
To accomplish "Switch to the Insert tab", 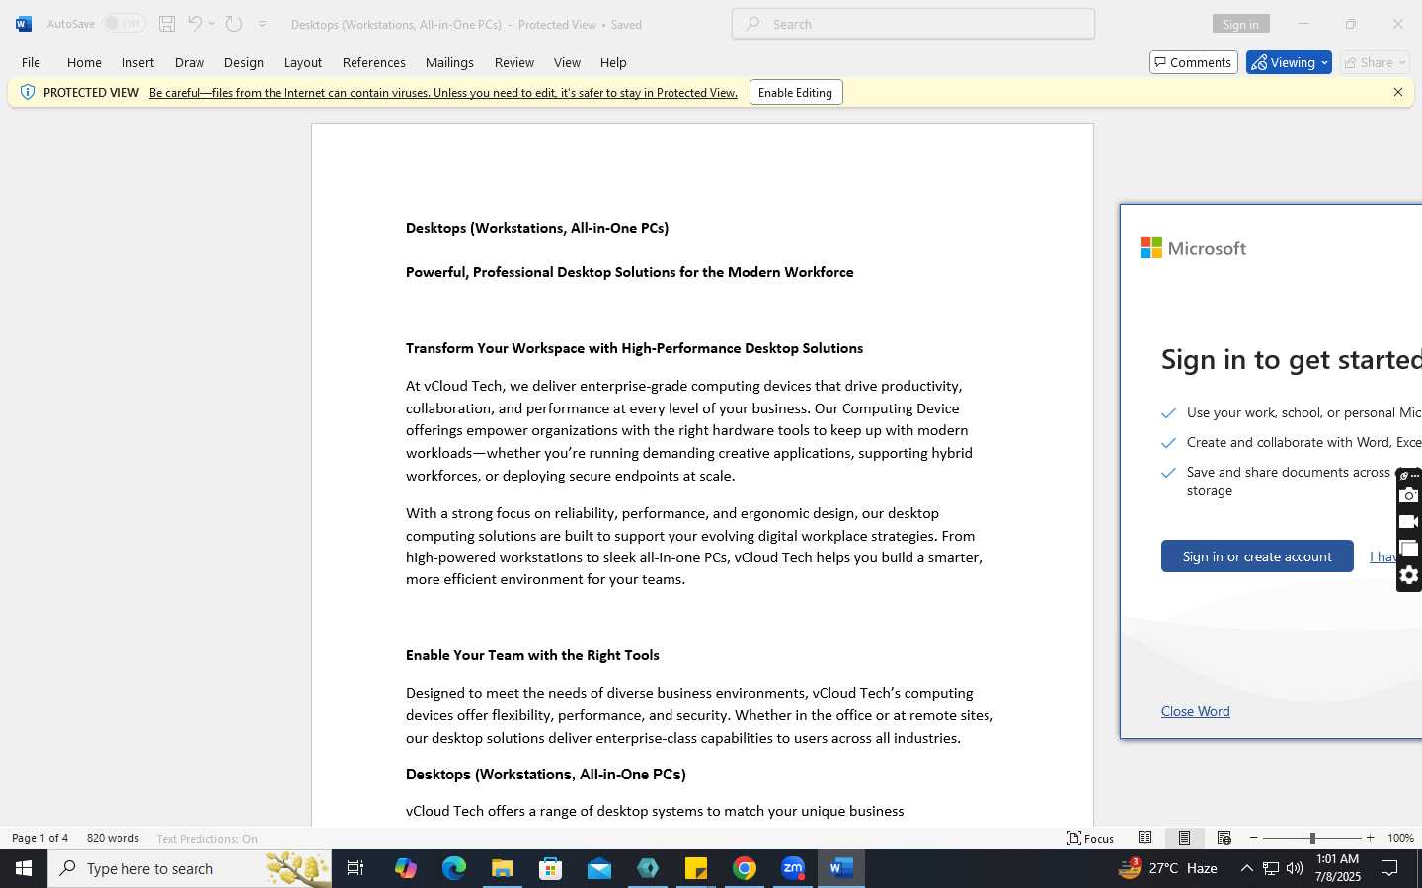I will 138,62.
